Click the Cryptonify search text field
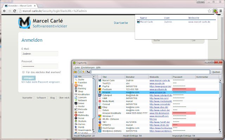225x140 pixels. click(150, 72)
